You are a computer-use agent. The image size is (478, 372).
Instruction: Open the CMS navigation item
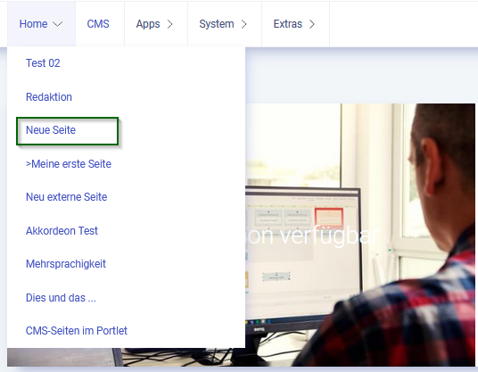click(98, 24)
